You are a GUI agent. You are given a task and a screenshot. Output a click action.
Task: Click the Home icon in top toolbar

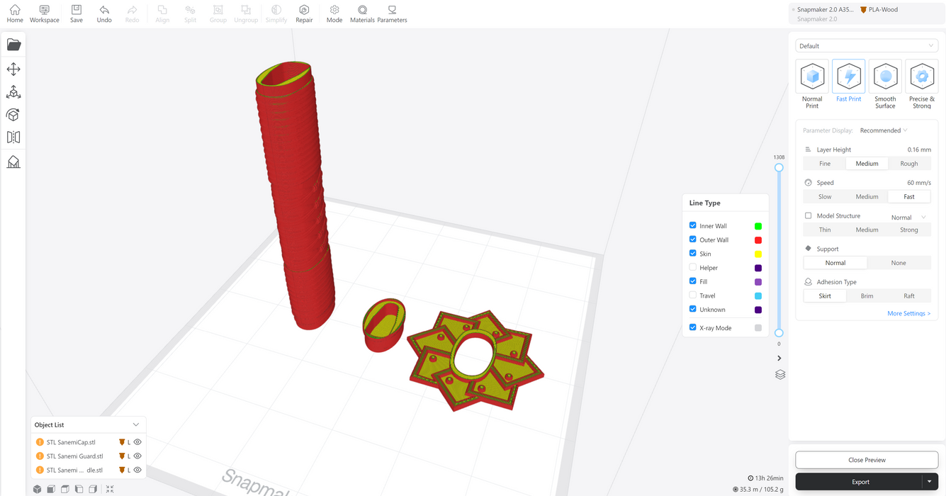(14, 13)
